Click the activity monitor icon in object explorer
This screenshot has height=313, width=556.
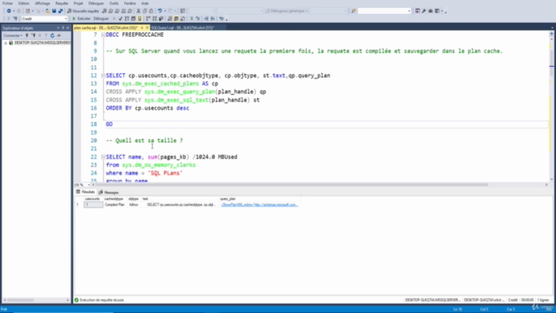pos(59,36)
